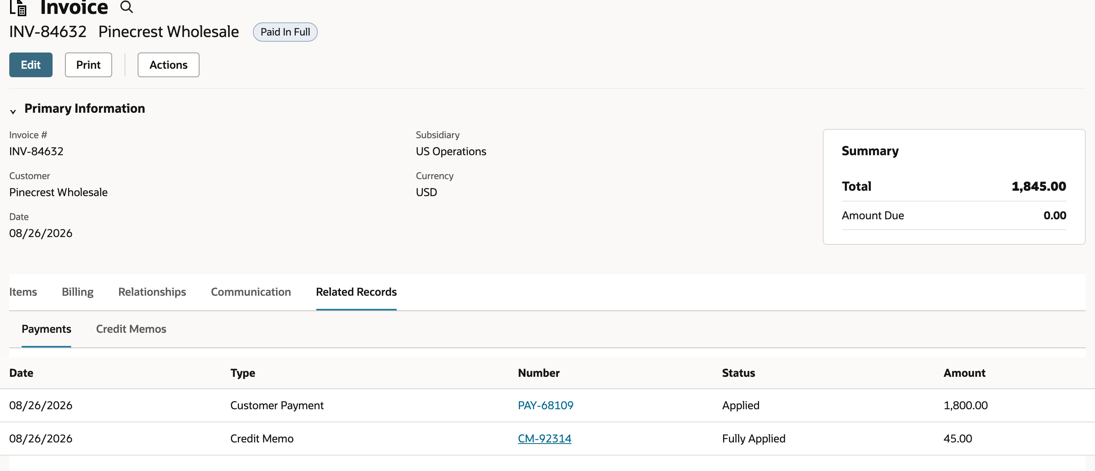The width and height of the screenshot is (1095, 471).
Task: Click the Type column header
Action: coord(243,373)
